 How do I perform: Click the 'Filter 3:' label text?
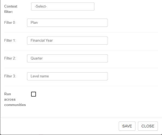click(10, 76)
